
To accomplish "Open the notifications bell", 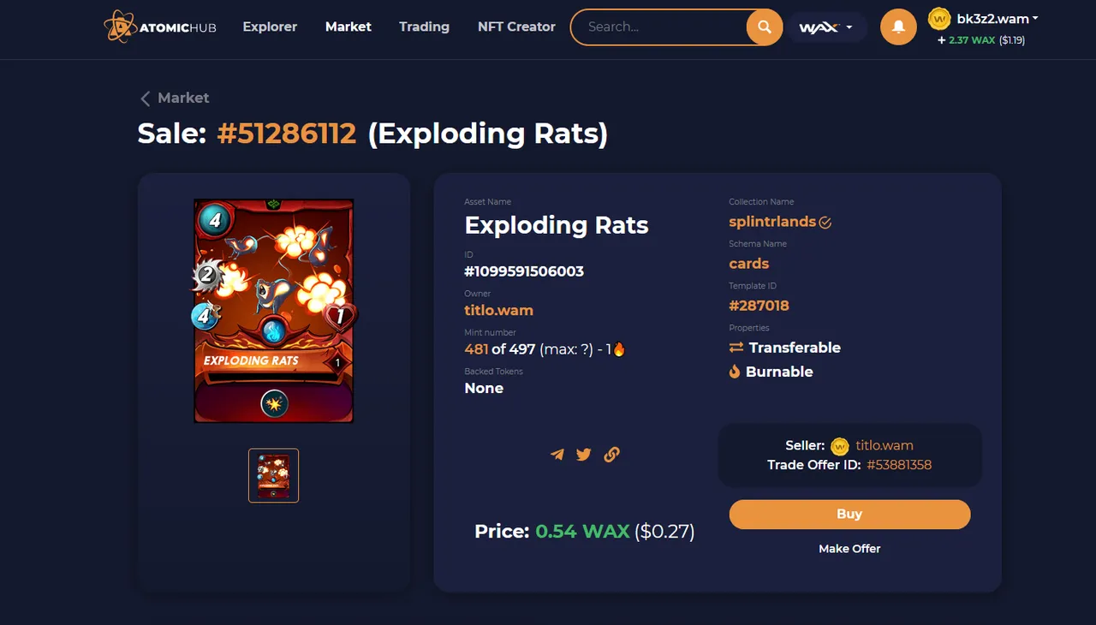I will pyautogui.click(x=899, y=27).
